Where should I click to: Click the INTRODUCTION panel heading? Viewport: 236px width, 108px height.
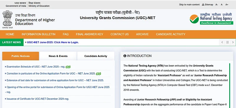coord(139,56)
